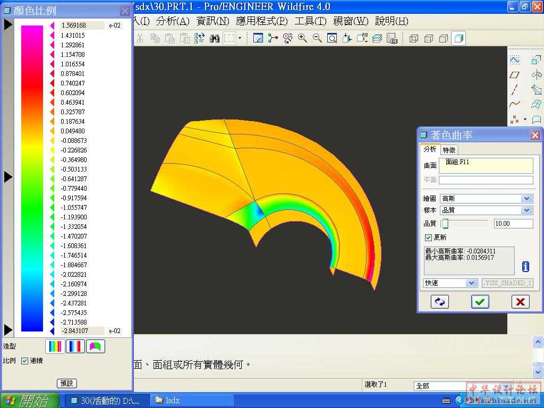Image resolution: width=544 pixels, height=408 pixels.
Task: Switch to the 特徵 tab
Action: pyautogui.click(x=449, y=150)
